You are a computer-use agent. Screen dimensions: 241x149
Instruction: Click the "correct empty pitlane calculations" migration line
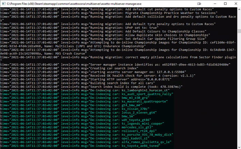(118, 59)
